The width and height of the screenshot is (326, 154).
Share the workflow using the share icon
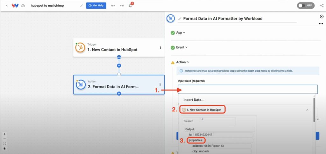point(322,6)
